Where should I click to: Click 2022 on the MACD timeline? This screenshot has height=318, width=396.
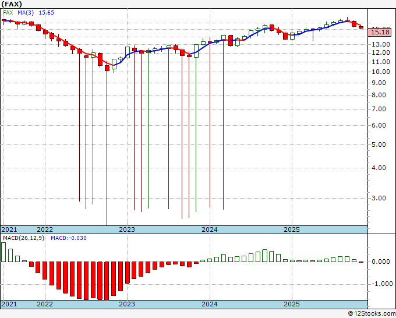click(45, 304)
